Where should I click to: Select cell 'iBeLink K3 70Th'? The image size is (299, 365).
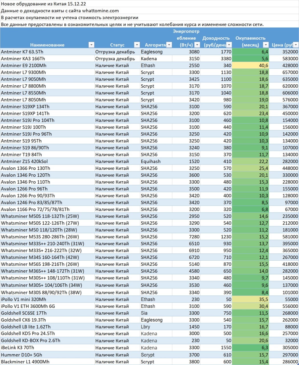coord(47,347)
